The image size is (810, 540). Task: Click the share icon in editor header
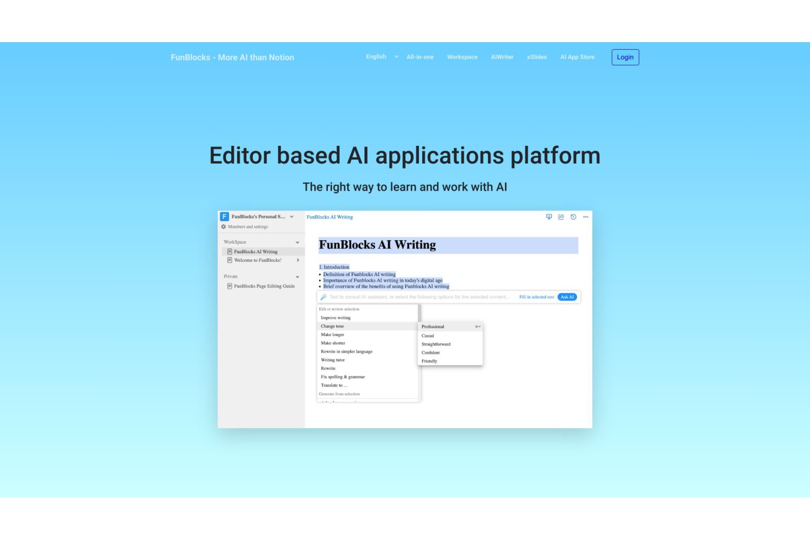561,217
